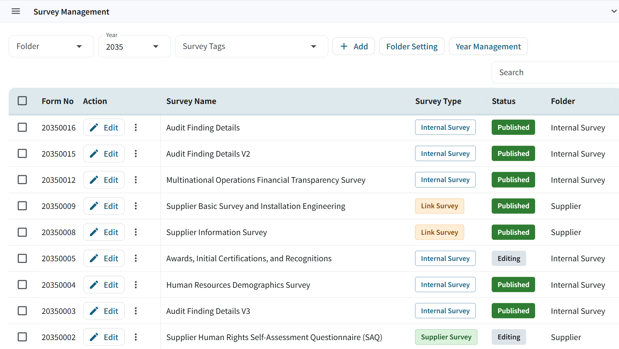Open the hamburger navigation menu
This screenshot has height=349, width=619.
(x=16, y=12)
